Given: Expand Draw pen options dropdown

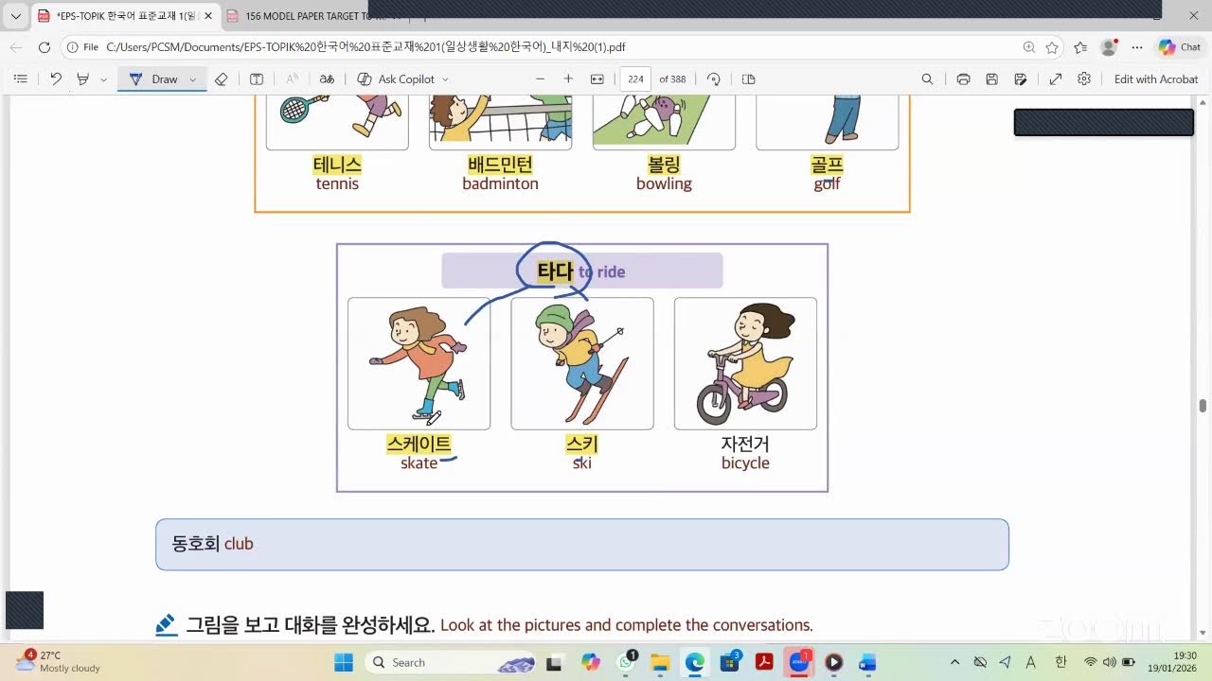Looking at the screenshot, I should point(193,79).
